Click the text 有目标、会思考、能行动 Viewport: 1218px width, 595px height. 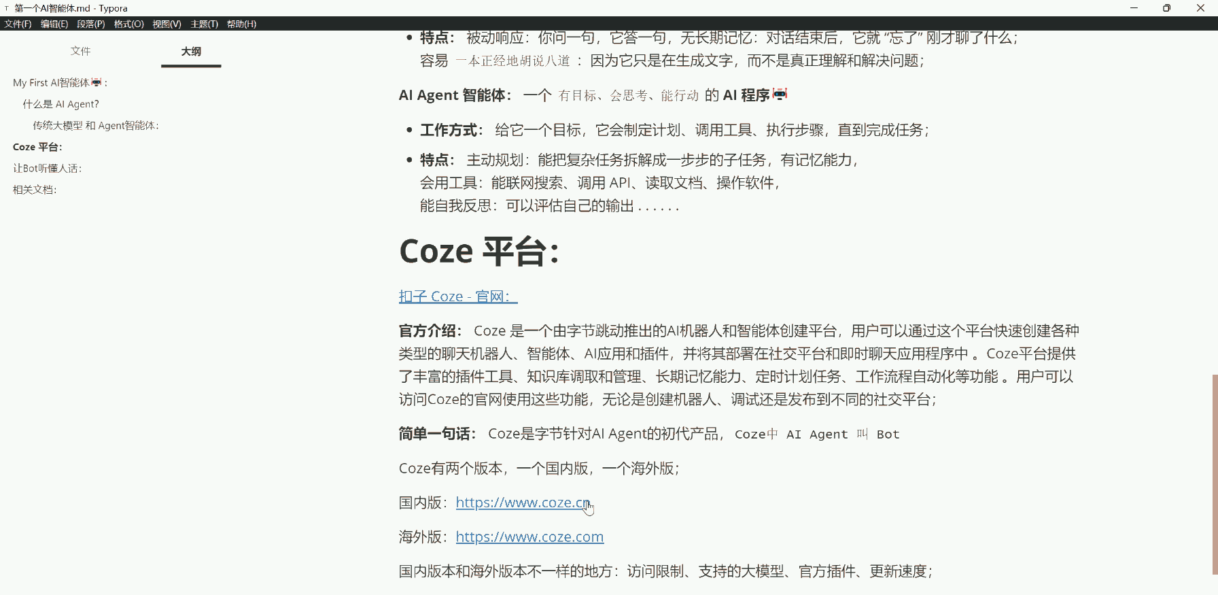629,95
